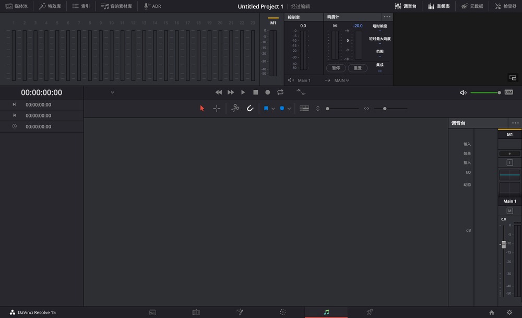522x318 pixels.
Task: Click the in-point icon beside the timecode
Action: (14, 104)
